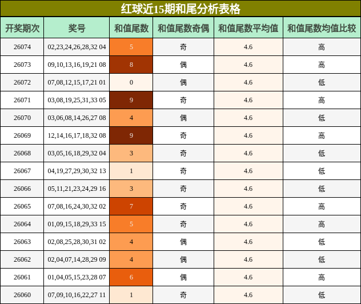Select numbers 03,05,16,18,29,32 04
Screen dimensions: 361x304
point(77,153)
